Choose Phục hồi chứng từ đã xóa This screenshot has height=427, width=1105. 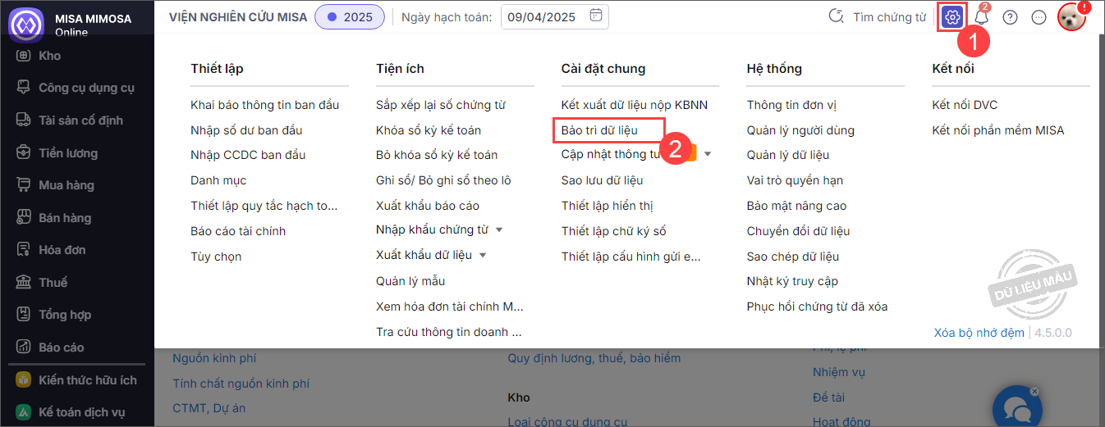pos(818,307)
